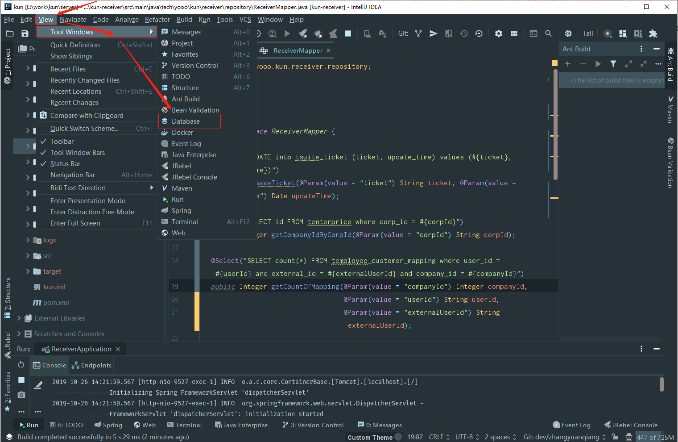Click the console output scrollbar

(x=661, y=384)
